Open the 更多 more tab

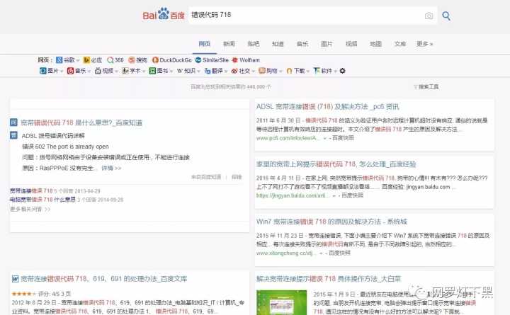coord(425,44)
